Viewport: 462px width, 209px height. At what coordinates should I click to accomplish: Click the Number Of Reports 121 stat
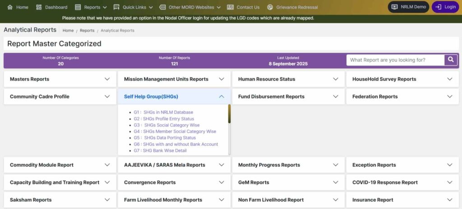click(x=175, y=61)
